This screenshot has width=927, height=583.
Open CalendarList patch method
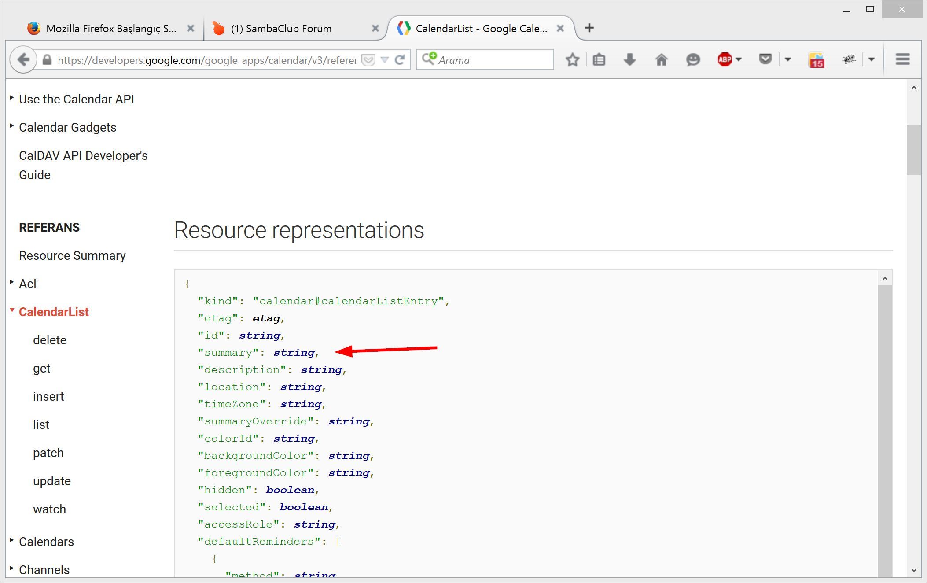point(48,453)
